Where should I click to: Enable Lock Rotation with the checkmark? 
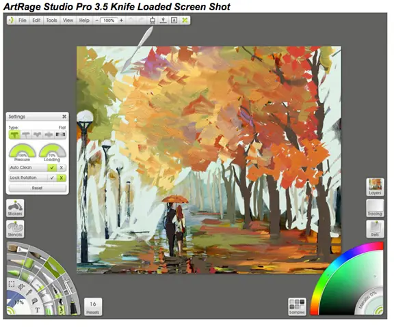(x=52, y=177)
